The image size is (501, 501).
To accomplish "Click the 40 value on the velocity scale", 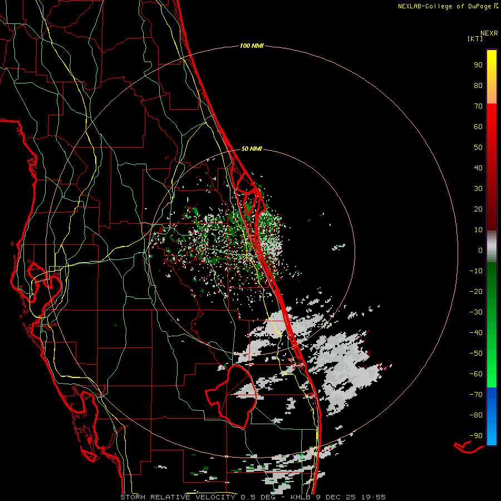I will 478,168.
